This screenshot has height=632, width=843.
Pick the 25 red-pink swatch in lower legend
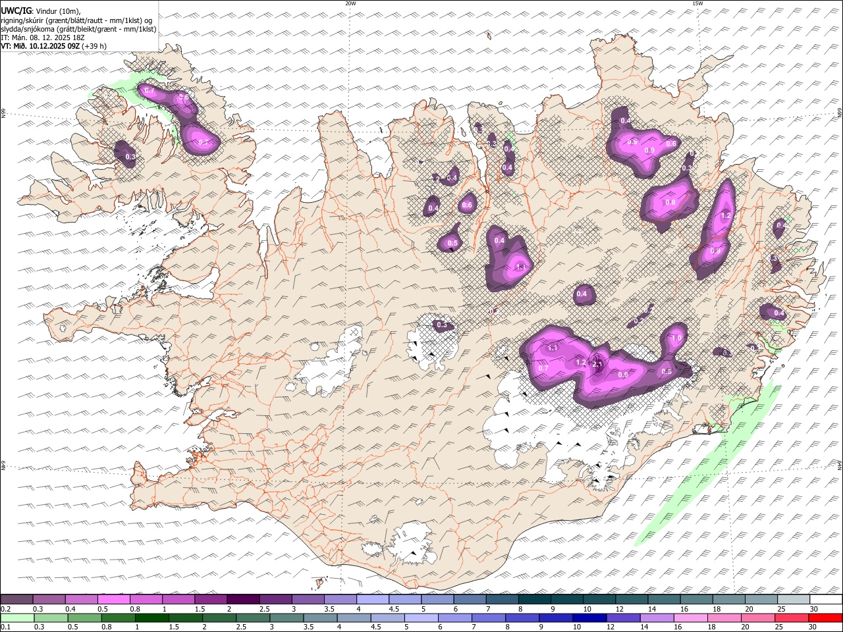tap(791, 618)
